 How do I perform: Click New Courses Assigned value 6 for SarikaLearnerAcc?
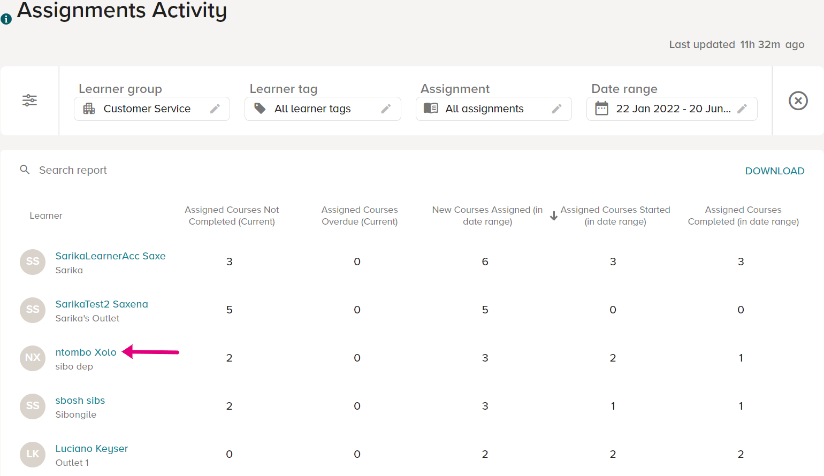tap(485, 262)
